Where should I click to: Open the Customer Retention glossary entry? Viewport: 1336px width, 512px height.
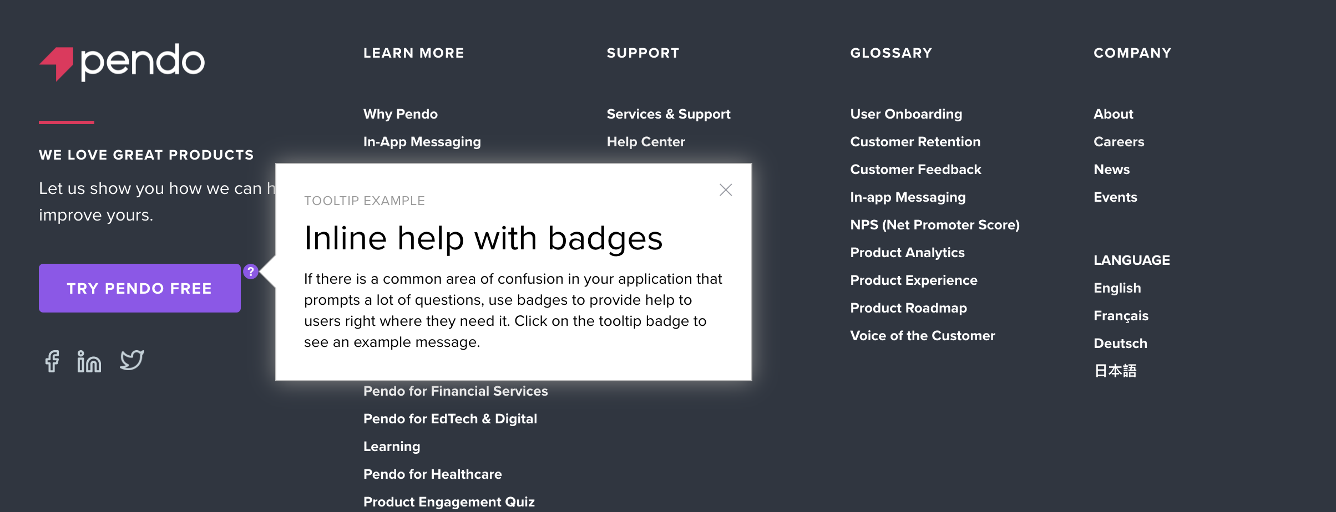click(x=915, y=142)
